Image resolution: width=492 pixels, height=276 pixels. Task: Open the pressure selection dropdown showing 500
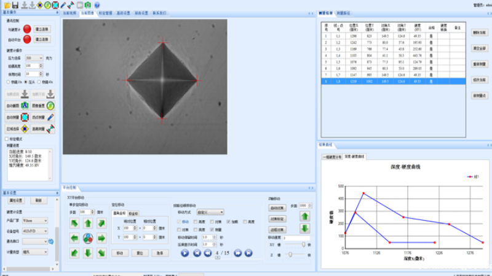click(x=34, y=58)
